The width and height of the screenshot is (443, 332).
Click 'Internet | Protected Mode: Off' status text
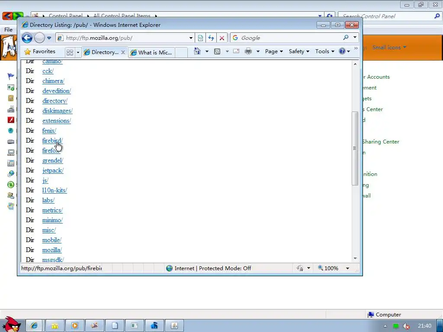click(212, 268)
